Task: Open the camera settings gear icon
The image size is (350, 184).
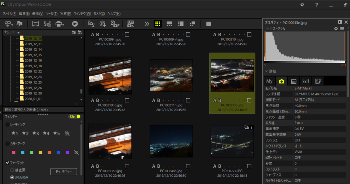Action: [x=115, y=24]
